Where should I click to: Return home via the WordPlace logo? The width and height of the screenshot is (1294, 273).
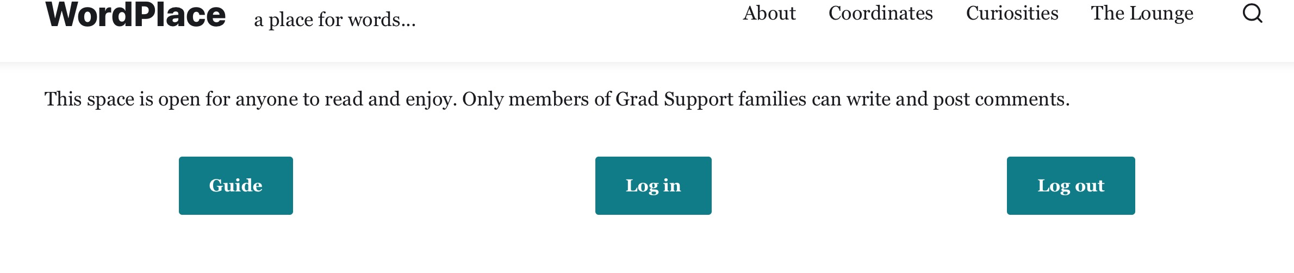[135, 15]
